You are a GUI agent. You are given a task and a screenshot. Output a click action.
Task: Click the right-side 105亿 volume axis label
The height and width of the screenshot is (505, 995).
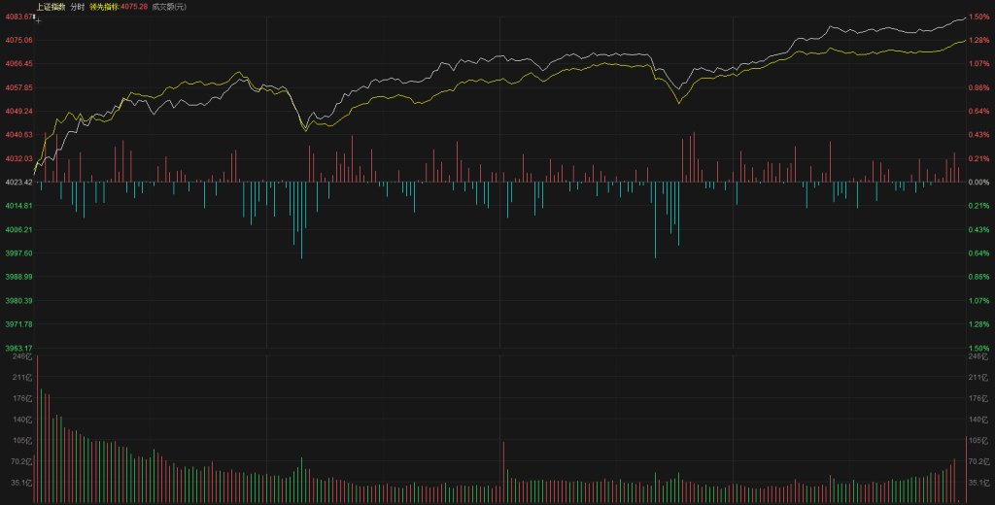[978, 440]
